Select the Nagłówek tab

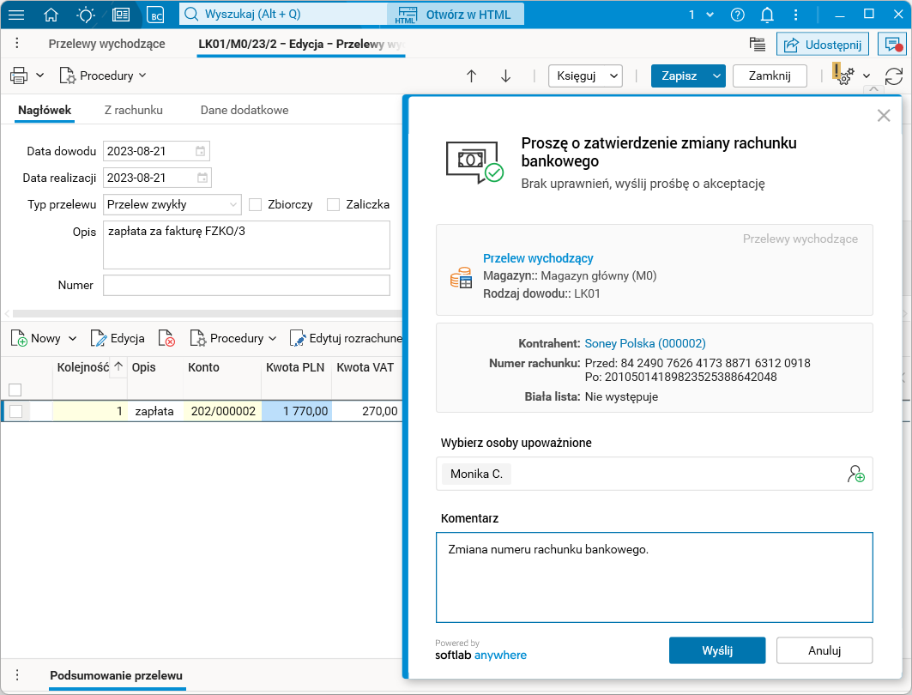(45, 110)
